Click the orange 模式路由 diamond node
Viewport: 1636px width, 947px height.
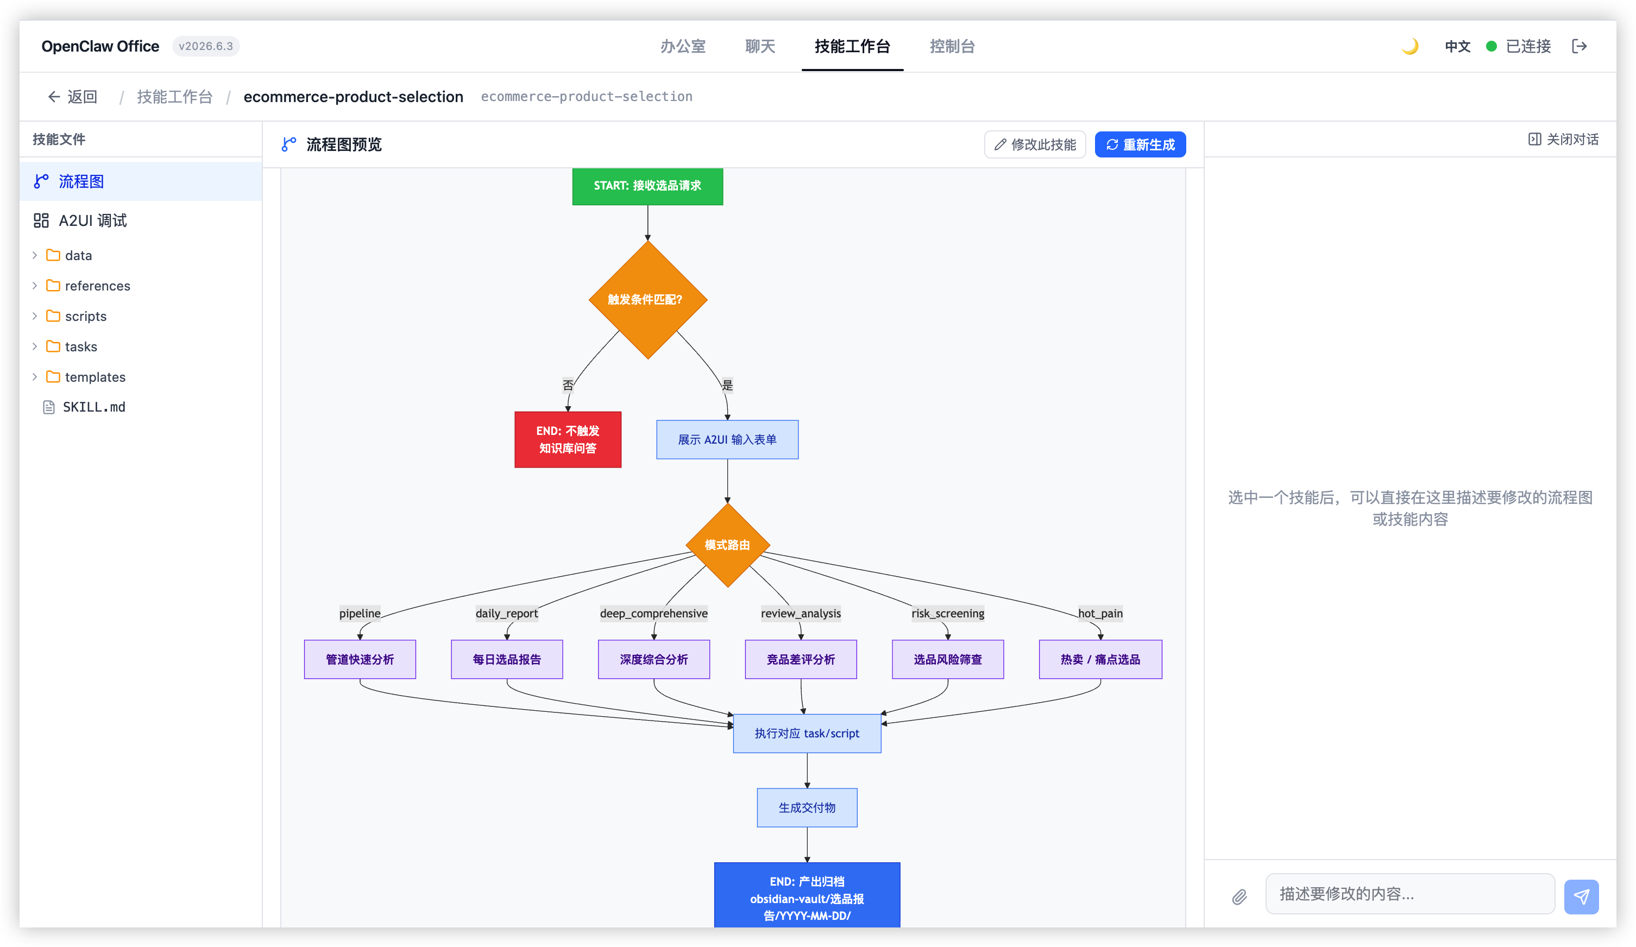coord(727,545)
